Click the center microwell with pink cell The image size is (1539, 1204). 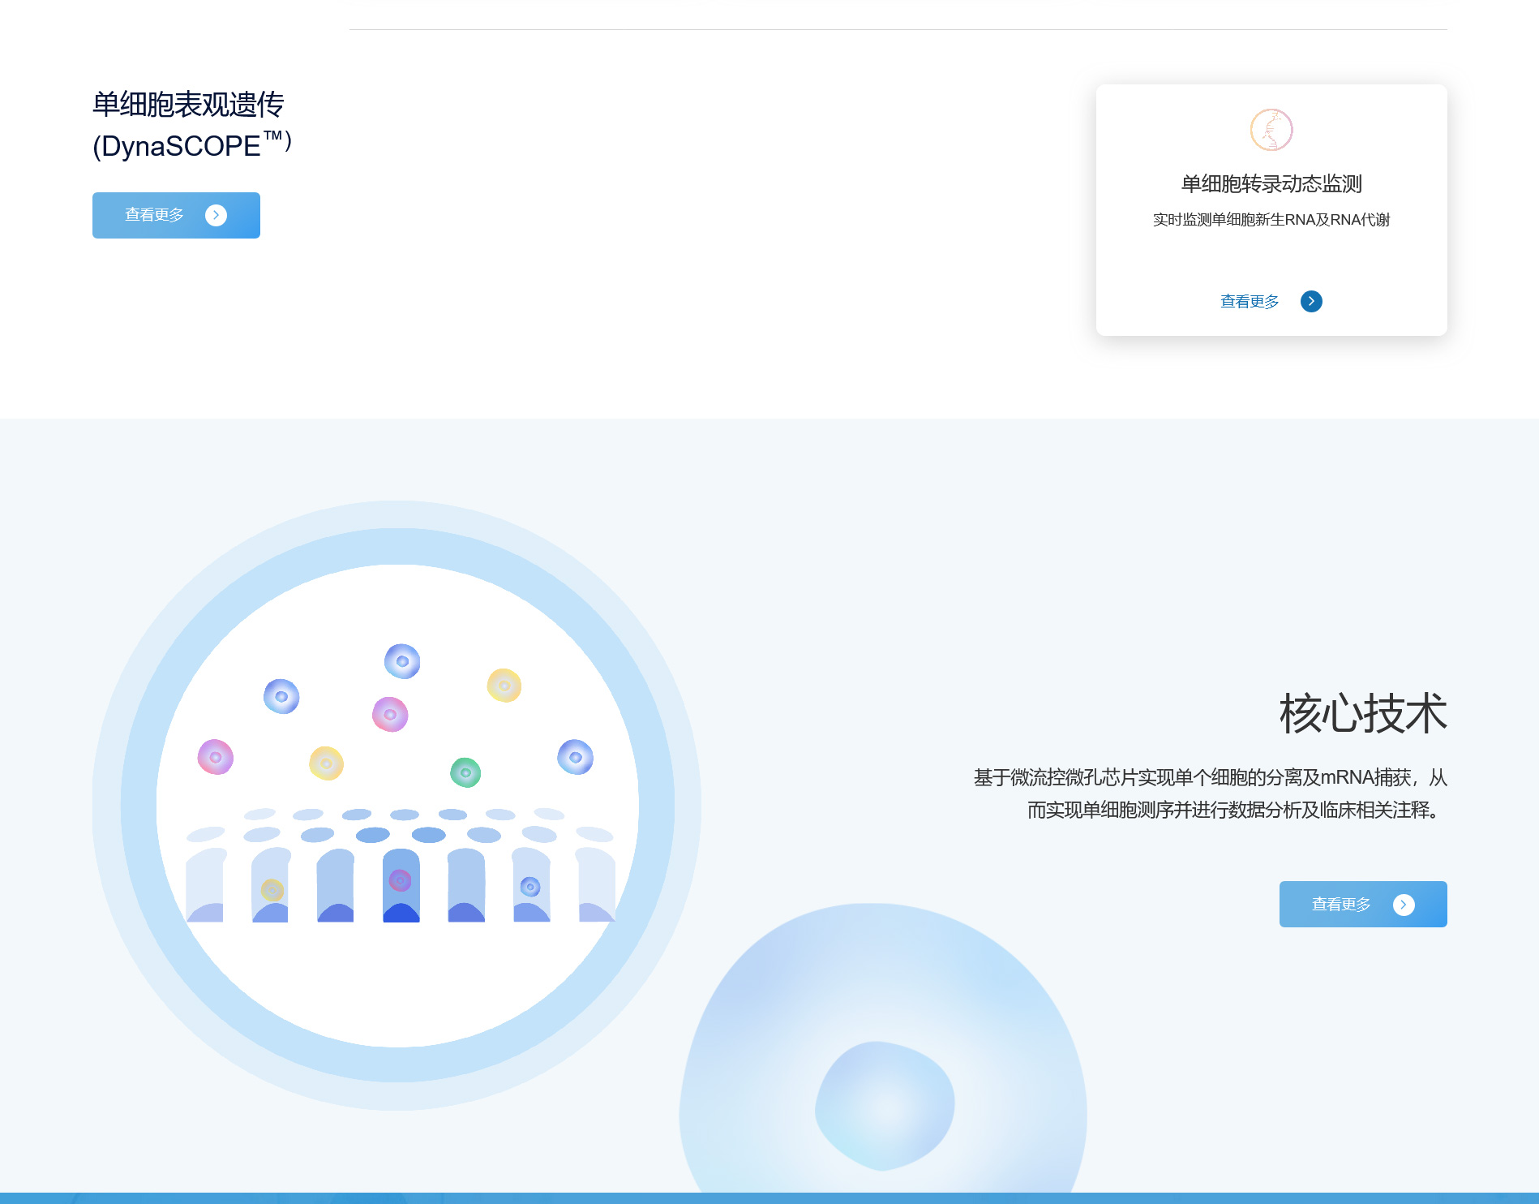point(401,885)
